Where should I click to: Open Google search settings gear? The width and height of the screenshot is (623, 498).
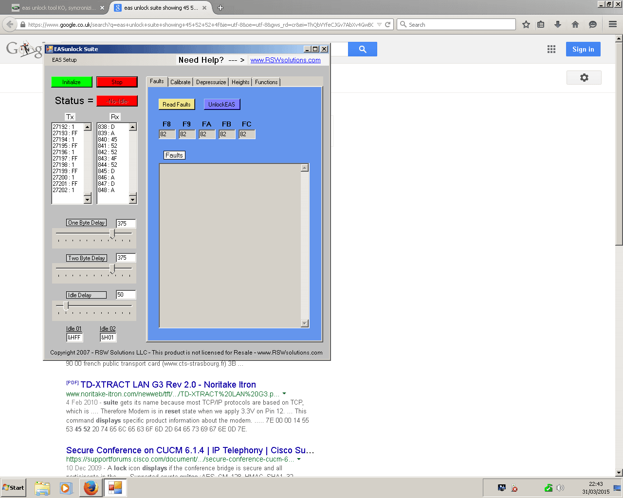pos(584,77)
